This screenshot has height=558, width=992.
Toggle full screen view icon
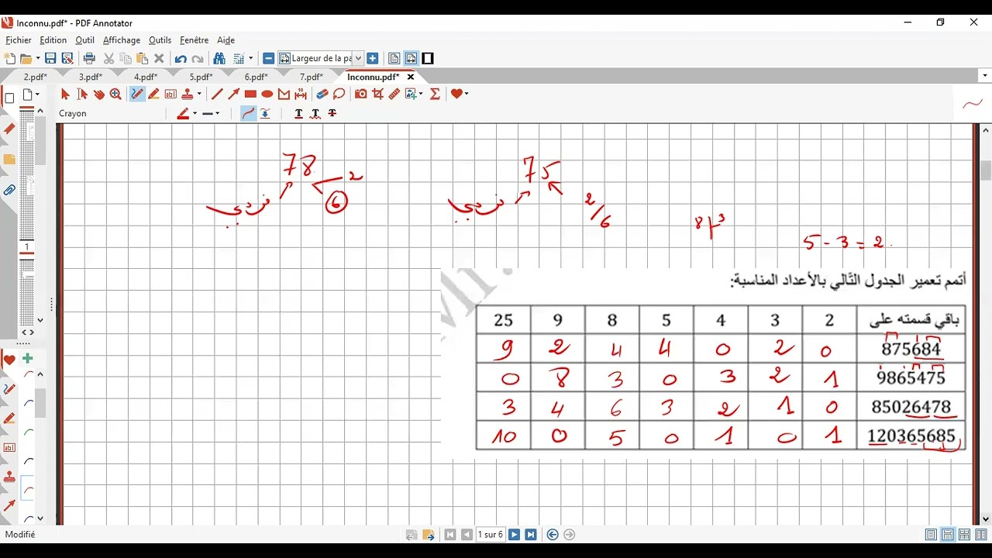[x=428, y=58]
